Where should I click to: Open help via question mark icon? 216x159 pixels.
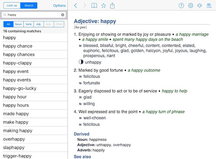(x=181, y=6)
